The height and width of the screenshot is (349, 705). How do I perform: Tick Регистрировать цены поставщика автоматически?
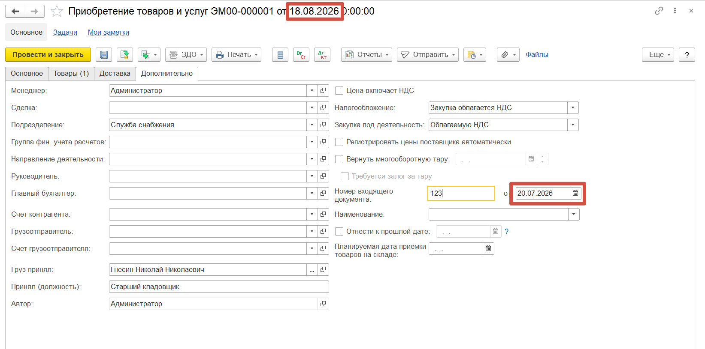(339, 142)
